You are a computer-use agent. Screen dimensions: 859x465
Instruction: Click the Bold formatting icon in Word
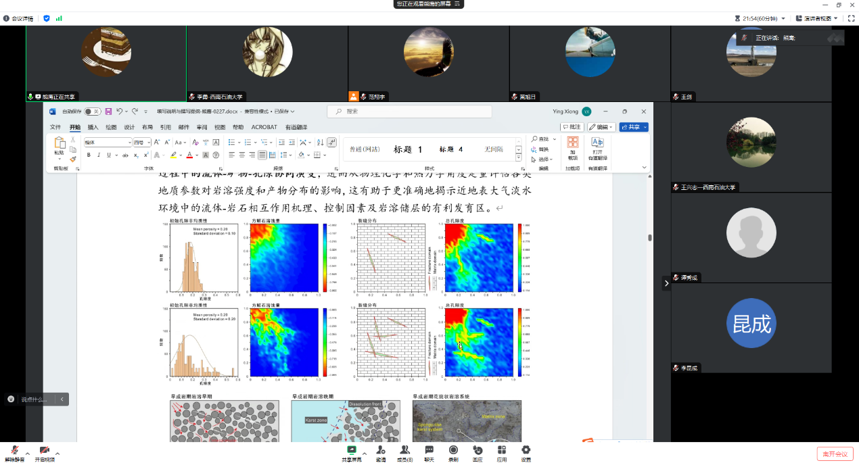pyautogui.click(x=89, y=155)
